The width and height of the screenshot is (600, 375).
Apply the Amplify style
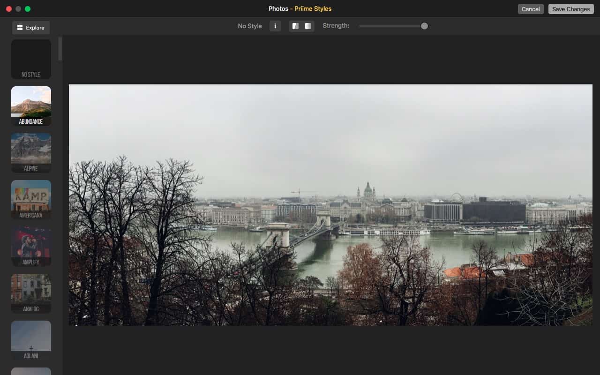click(31, 247)
